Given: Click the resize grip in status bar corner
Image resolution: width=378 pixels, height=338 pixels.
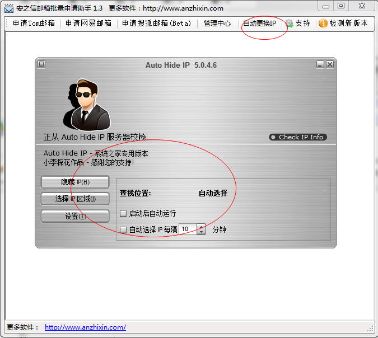Looking at the screenshot, I should point(370,328).
